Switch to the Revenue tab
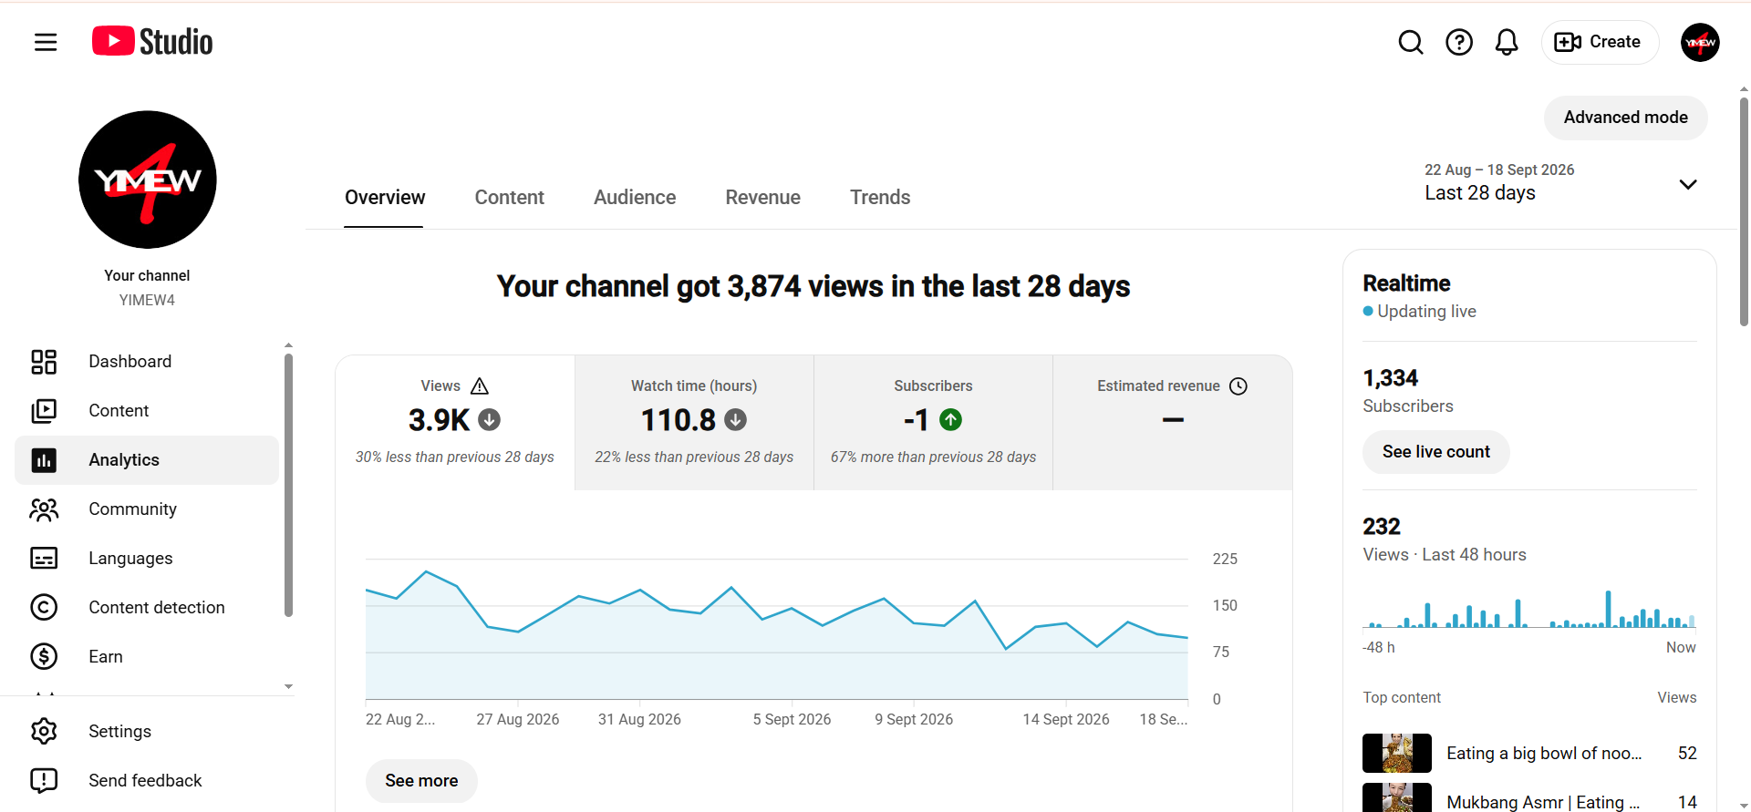The width and height of the screenshot is (1751, 812). coord(762,198)
